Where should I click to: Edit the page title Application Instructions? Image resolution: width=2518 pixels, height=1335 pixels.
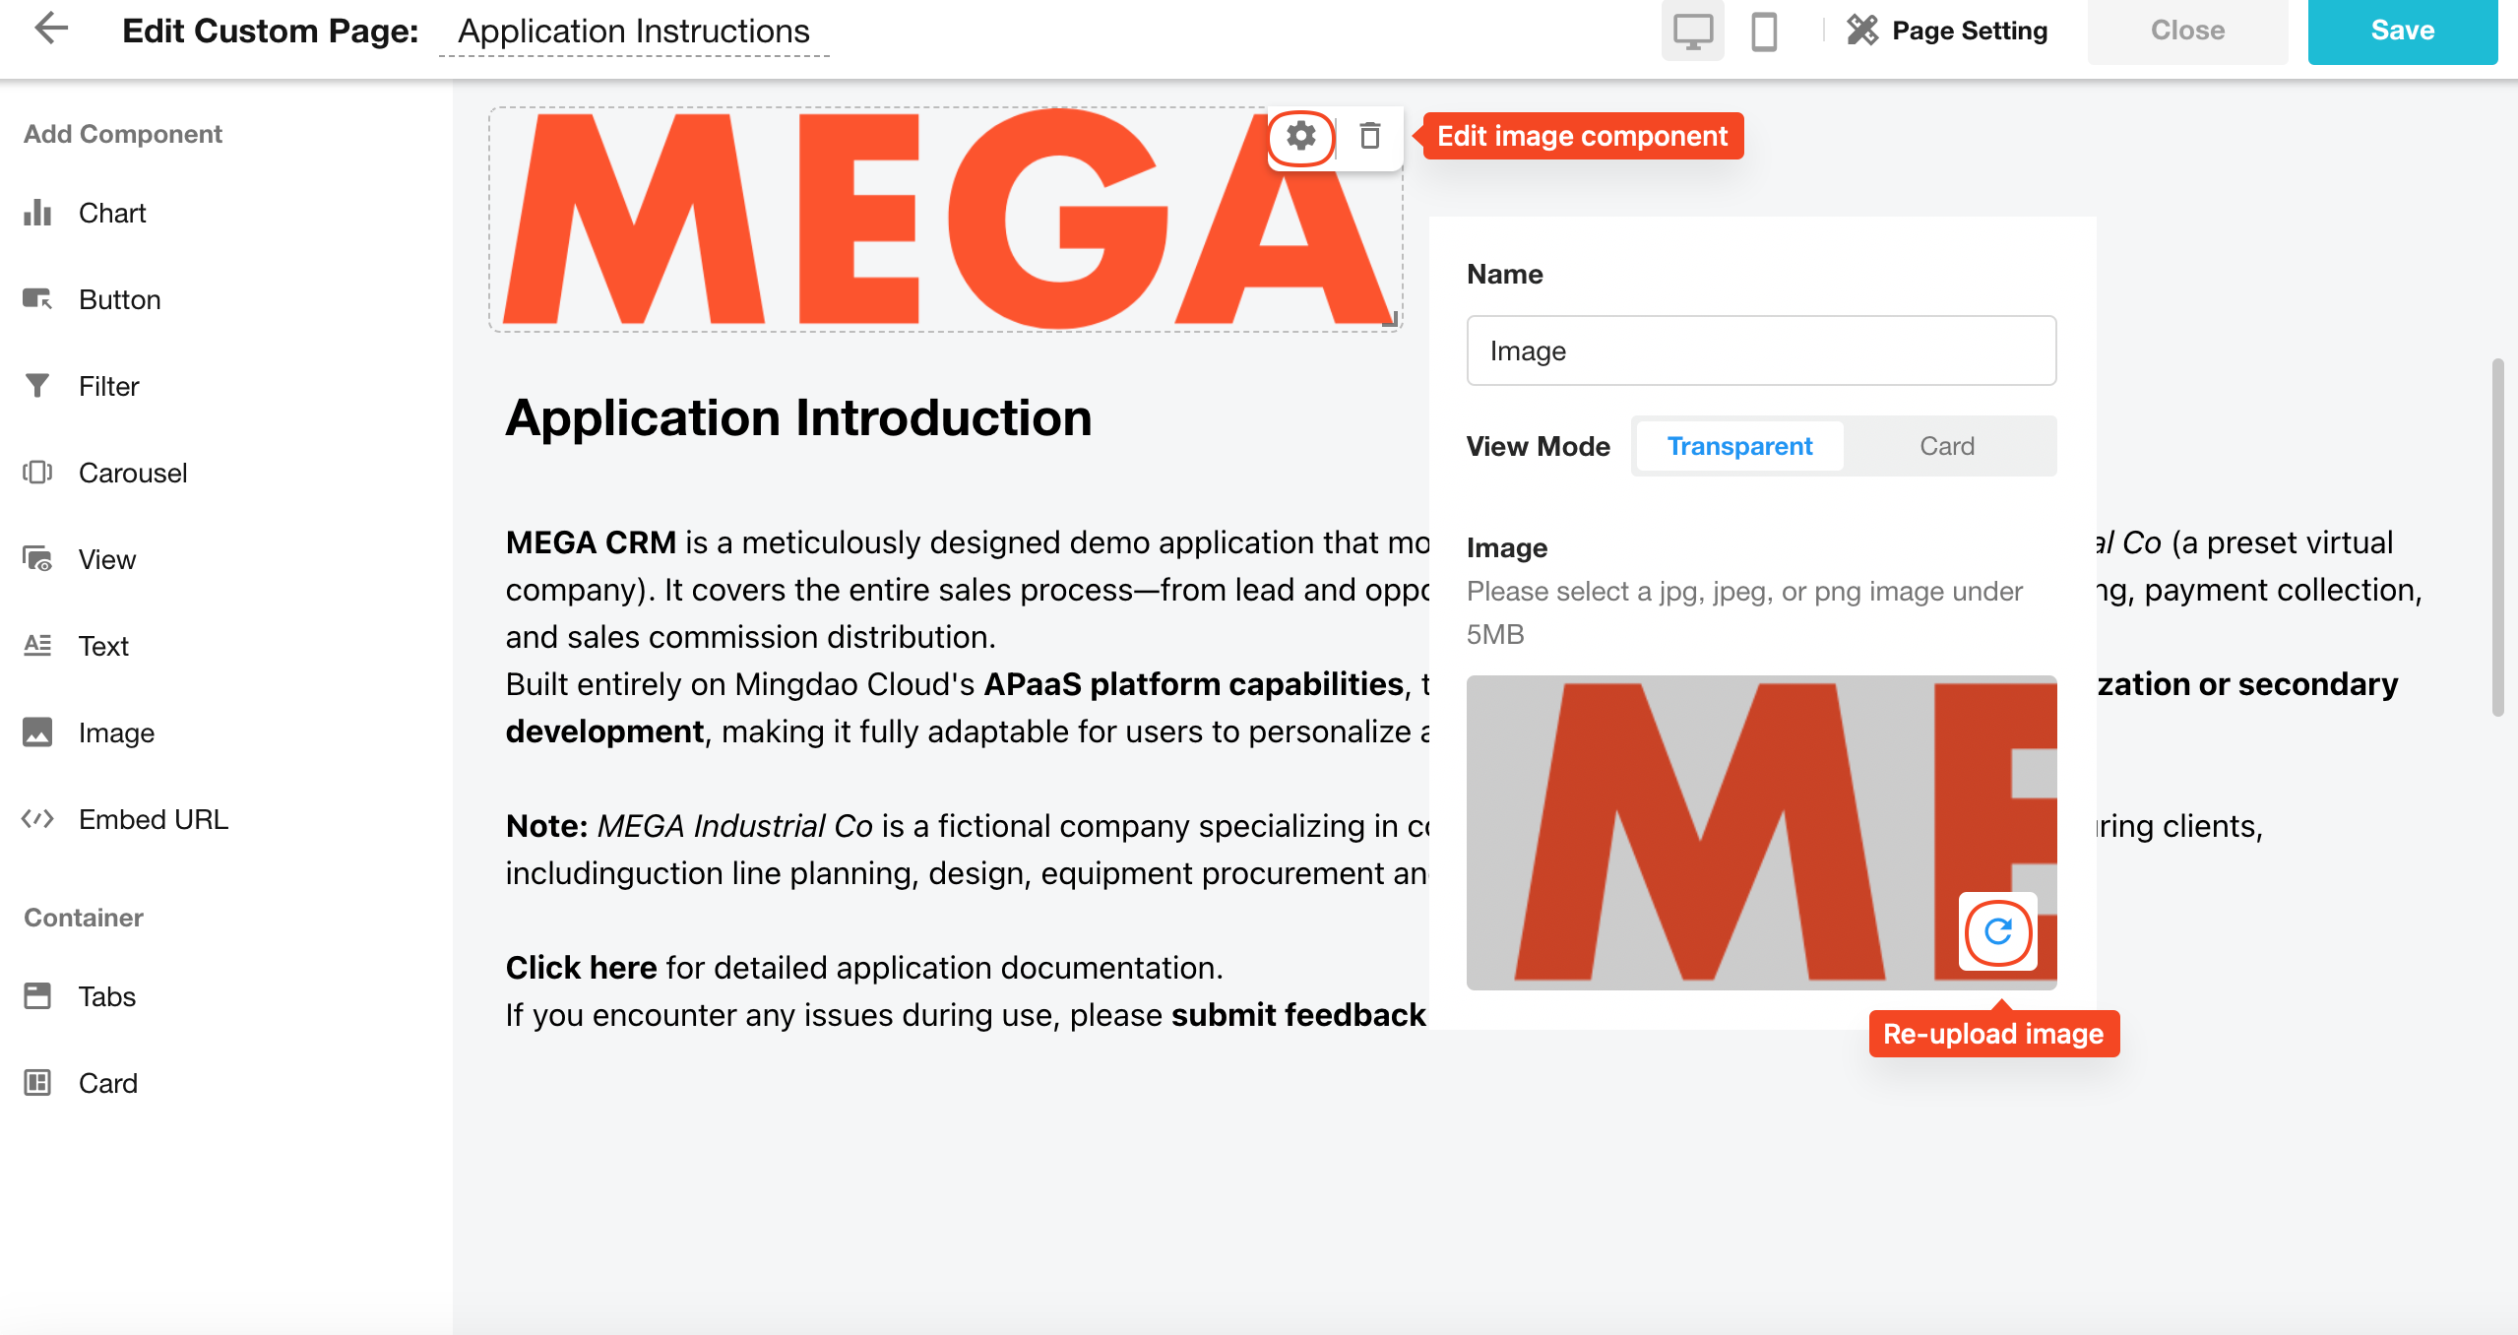pyautogui.click(x=634, y=32)
